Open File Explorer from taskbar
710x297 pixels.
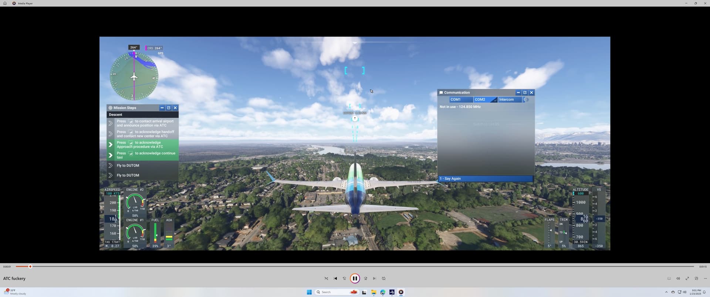[373, 292]
